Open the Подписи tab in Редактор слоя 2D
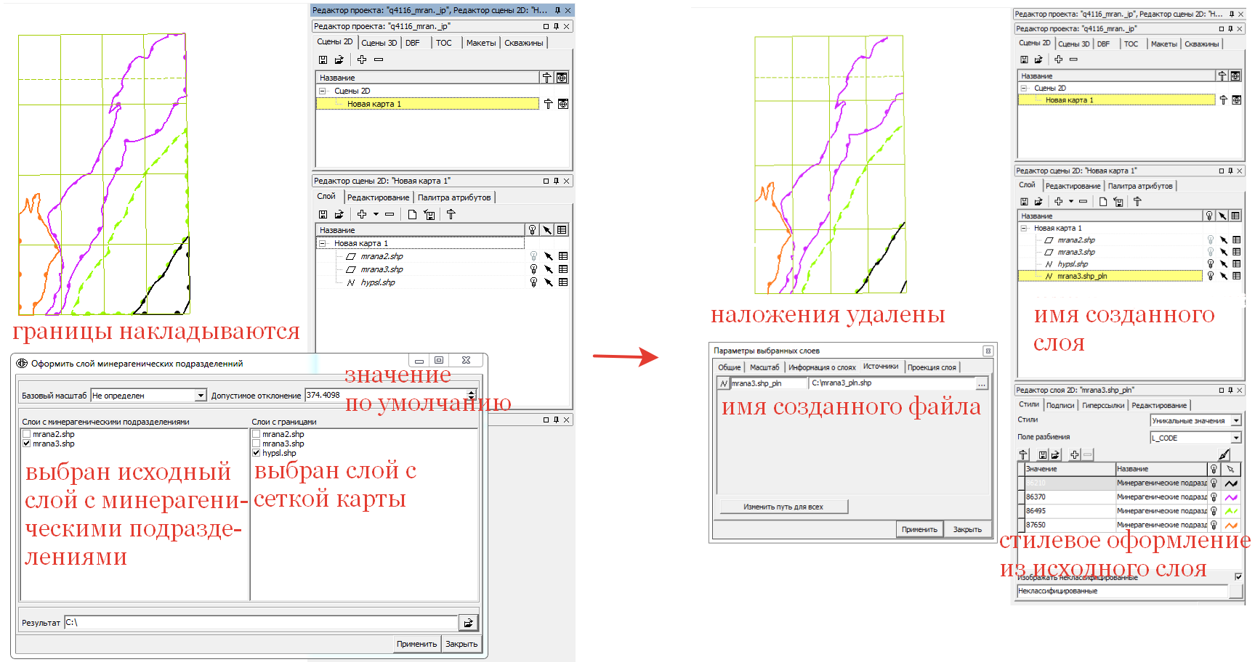Image resolution: width=1255 pixels, height=662 pixels. pyautogui.click(x=1060, y=405)
